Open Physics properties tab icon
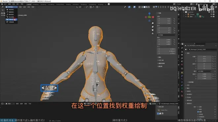218x122 pixels. [182, 82]
